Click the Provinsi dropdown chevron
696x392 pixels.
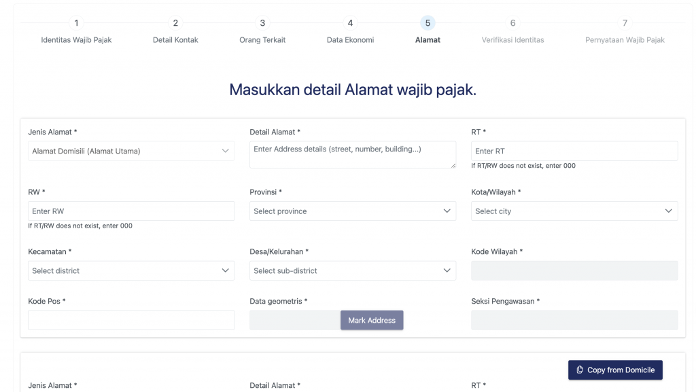point(447,211)
